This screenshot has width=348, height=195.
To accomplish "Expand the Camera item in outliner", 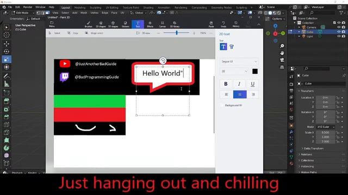I will pyautogui.click(x=299, y=28).
